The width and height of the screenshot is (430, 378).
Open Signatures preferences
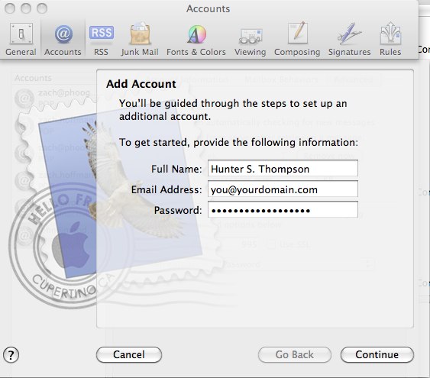tap(349, 39)
